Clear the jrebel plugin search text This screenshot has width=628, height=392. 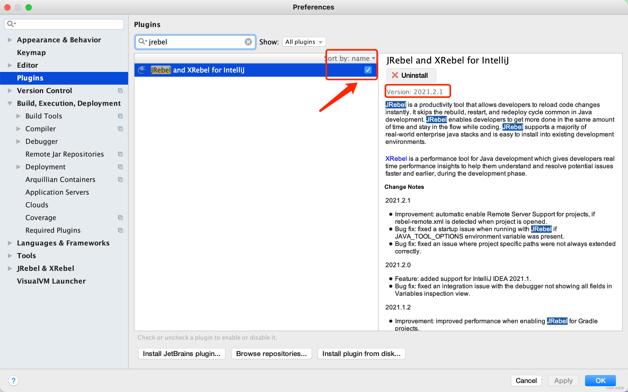pos(248,42)
